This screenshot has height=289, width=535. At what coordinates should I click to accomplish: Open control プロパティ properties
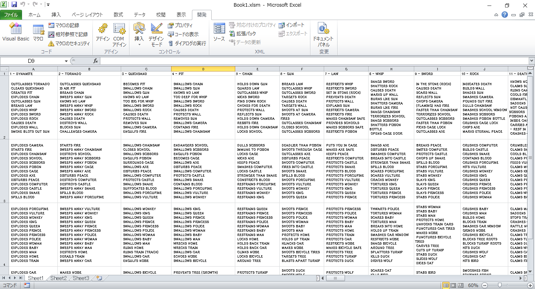point(180,26)
